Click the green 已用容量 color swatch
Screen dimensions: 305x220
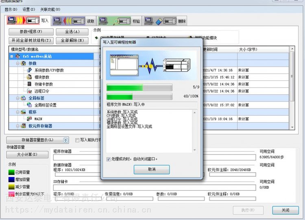11,172
